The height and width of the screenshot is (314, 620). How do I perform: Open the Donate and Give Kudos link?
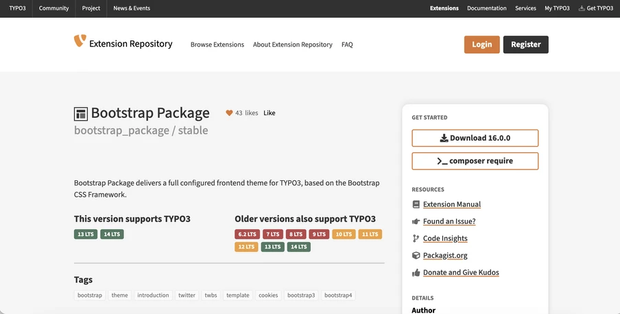click(461, 272)
